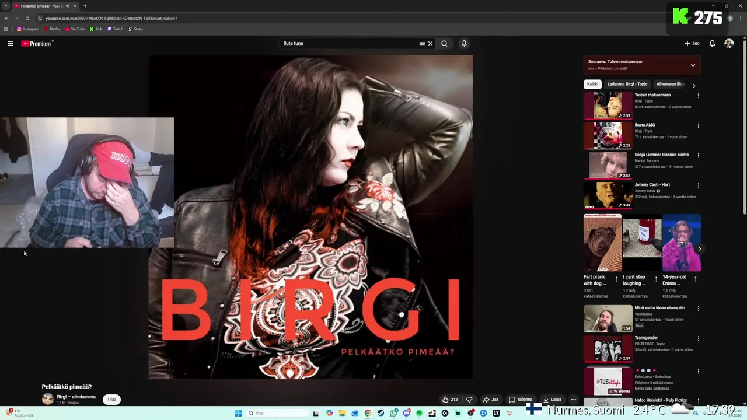Clear the search box with the X
747x420 pixels.
430,43
